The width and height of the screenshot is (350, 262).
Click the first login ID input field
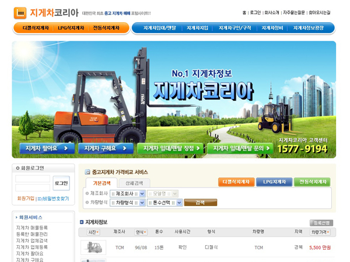(33, 179)
